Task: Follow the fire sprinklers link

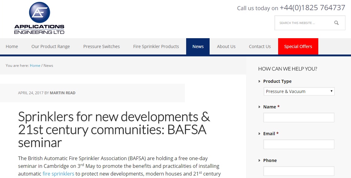Action: [x=58, y=174]
